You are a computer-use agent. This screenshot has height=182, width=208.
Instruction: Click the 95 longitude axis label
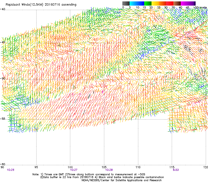36,167
